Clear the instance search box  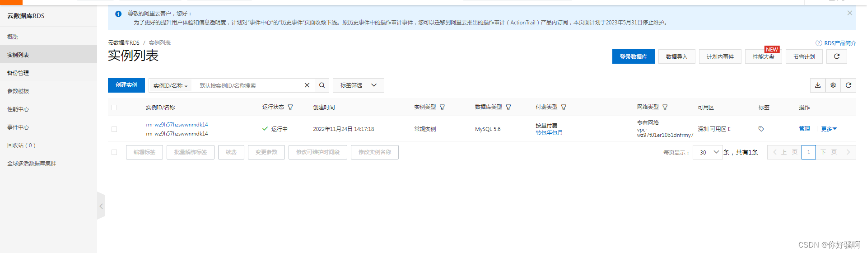tap(307, 85)
